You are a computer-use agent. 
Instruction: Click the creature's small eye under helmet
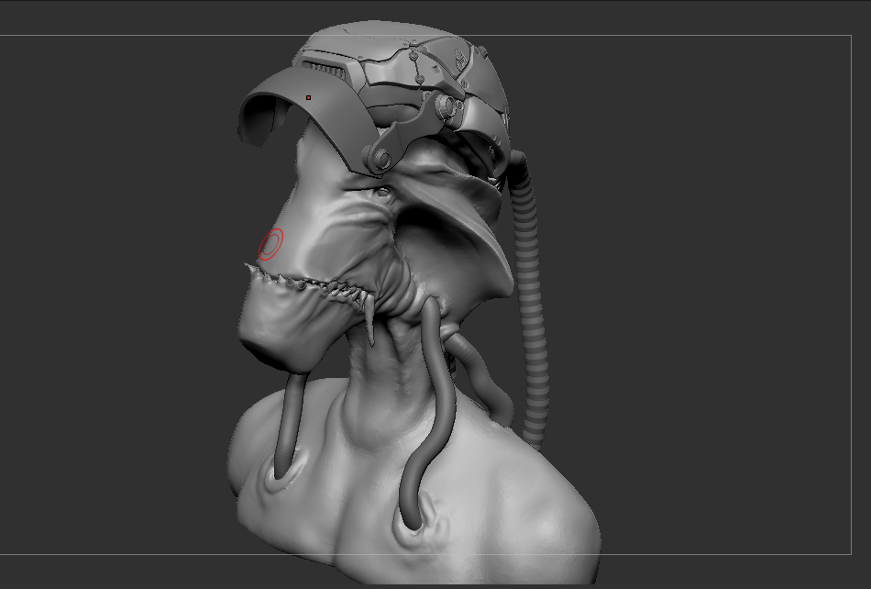382,193
